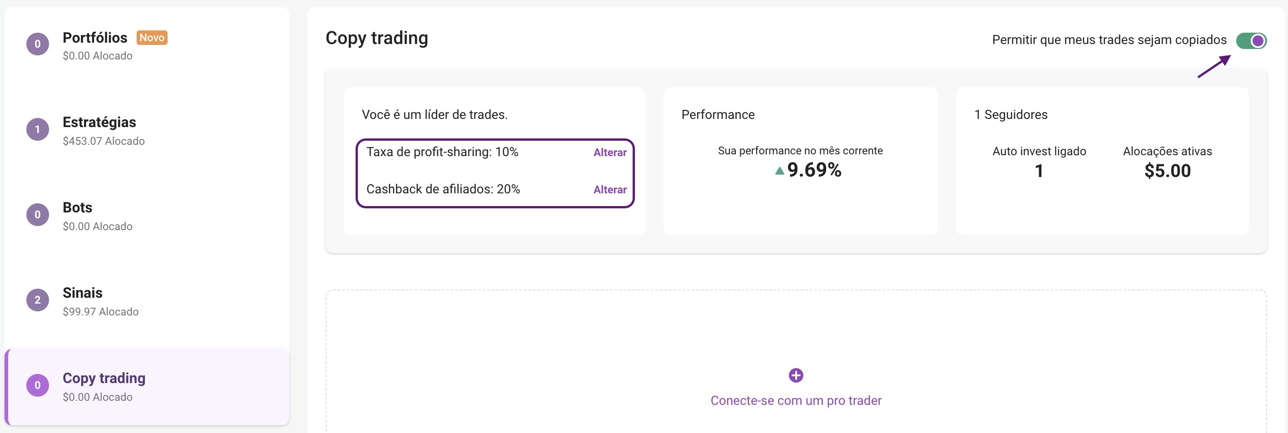This screenshot has height=433, width=1288.
Task: Click Alterar next to Cashback de afiliados
Action: click(610, 189)
